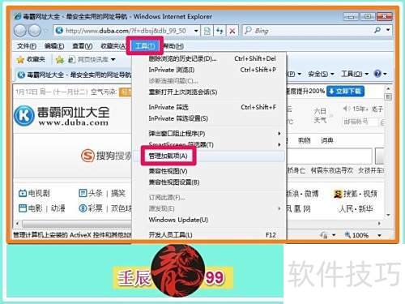Click the 电影 movie icon

coord(23,208)
